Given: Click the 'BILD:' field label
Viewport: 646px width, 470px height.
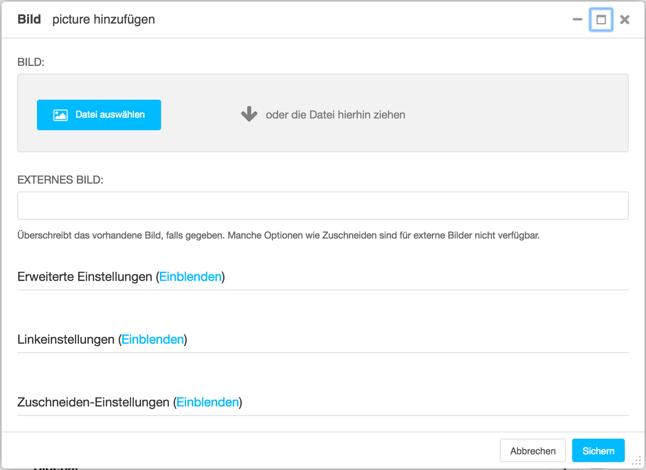Looking at the screenshot, I should coord(31,62).
